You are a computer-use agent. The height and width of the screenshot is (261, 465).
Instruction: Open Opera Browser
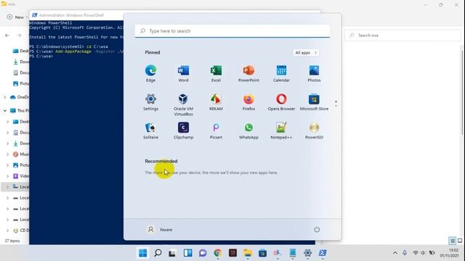pos(281,102)
